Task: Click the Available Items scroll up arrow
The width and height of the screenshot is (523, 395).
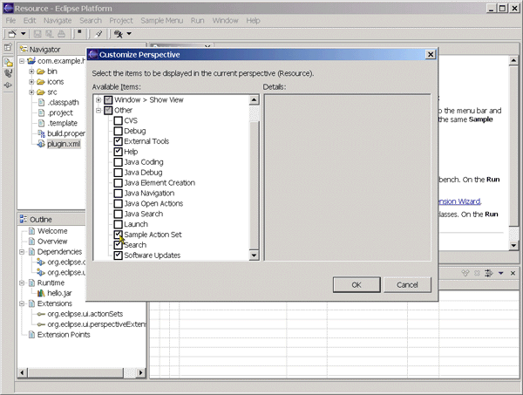Action: click(254, 99)
